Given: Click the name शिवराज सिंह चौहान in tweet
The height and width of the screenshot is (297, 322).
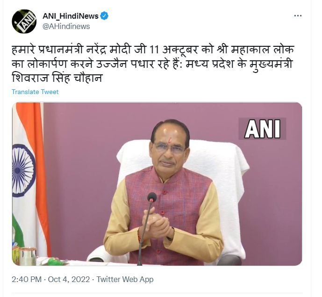Looking at the screenshot, I should point(57,78).
